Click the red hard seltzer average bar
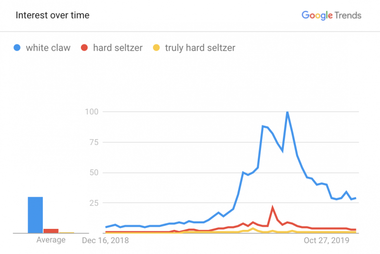This screenshot has height=254, width=380. [x=51, y=230]
